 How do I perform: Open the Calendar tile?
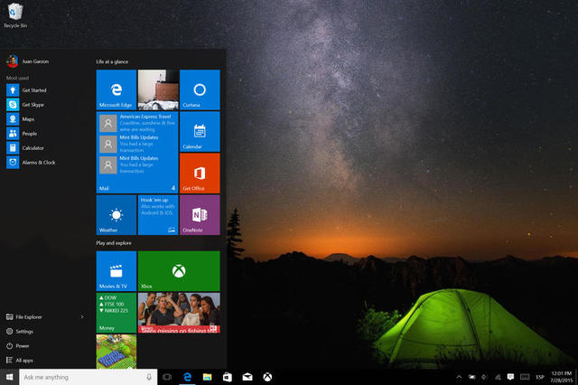[x=200, y=132]
